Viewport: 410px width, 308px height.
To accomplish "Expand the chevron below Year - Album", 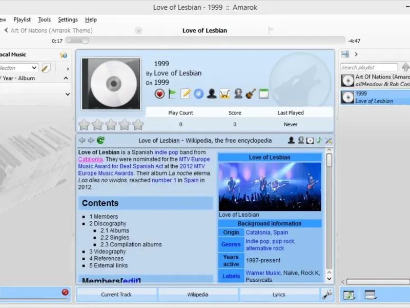I will [68, 94].
